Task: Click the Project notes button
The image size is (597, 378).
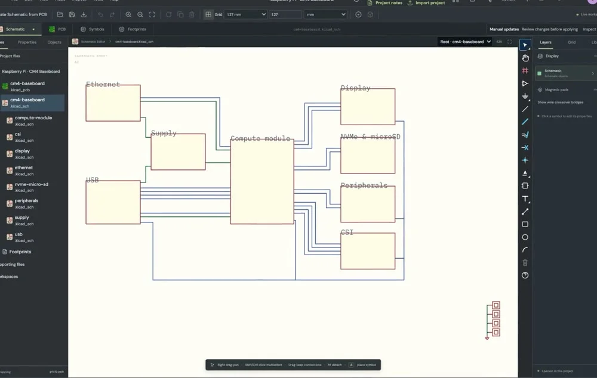Action: (385, 2)
